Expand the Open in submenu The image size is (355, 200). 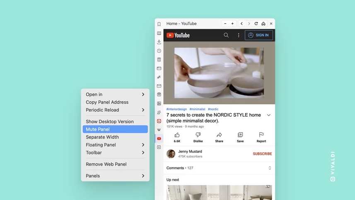click(x=115, y=95)
